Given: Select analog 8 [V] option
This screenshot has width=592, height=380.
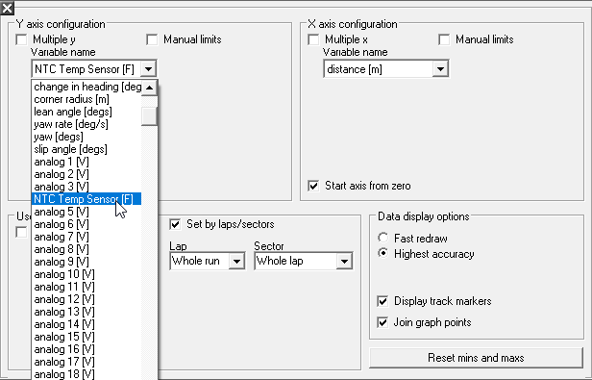Looking at the screenshot, I should coord(86,249).
